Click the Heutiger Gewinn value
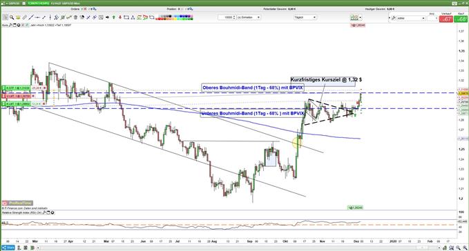The height and width of the screenshot is (251, 469). click(391, 9)
